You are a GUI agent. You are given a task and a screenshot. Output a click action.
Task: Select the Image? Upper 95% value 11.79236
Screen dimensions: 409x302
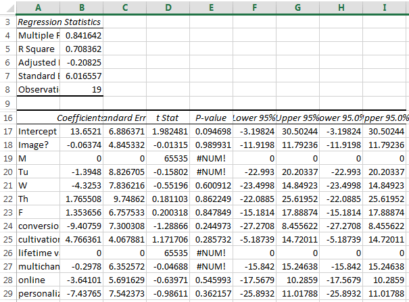pos(299,145)
